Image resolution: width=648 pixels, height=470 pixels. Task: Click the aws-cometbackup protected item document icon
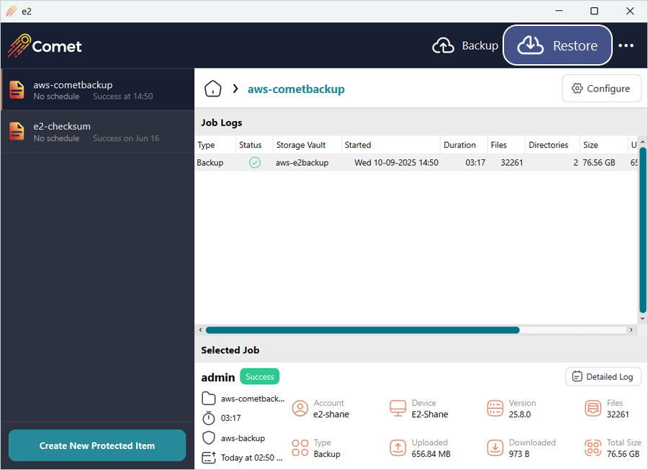[x=17, y=90]
